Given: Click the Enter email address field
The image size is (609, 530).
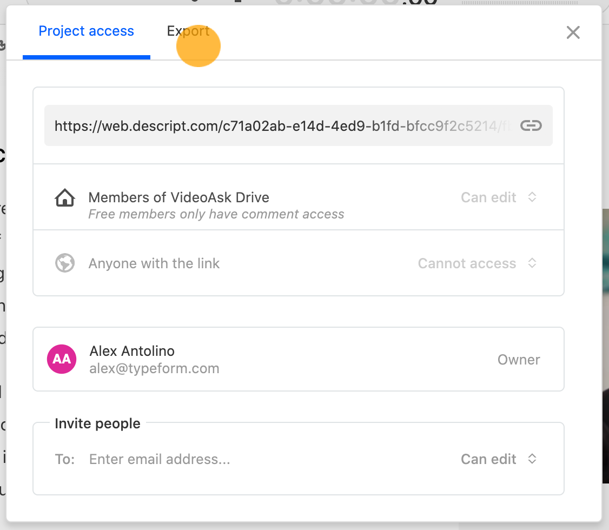Looking at the screenshot, I should [x=268, y=459].
